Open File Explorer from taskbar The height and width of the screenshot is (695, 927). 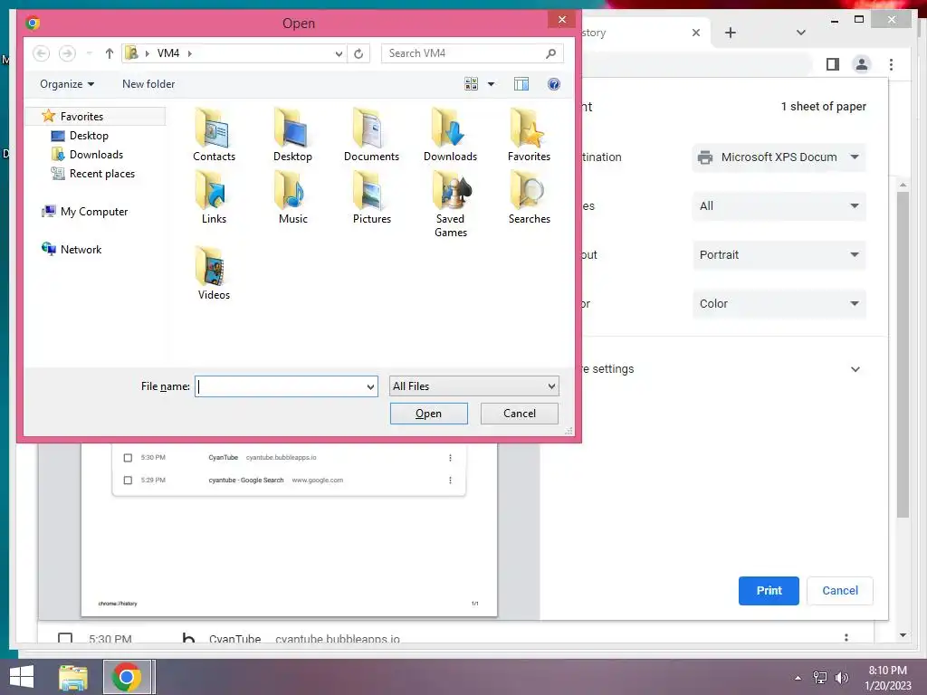click(73, 677)
